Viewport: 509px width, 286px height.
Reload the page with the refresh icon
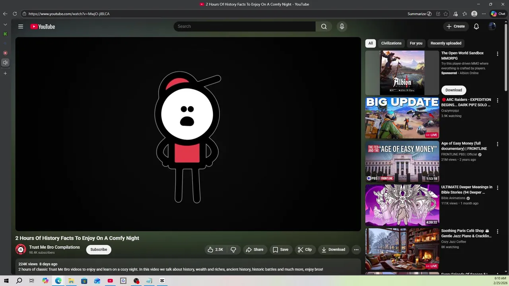pyautogui.click(x=15, y=14)
